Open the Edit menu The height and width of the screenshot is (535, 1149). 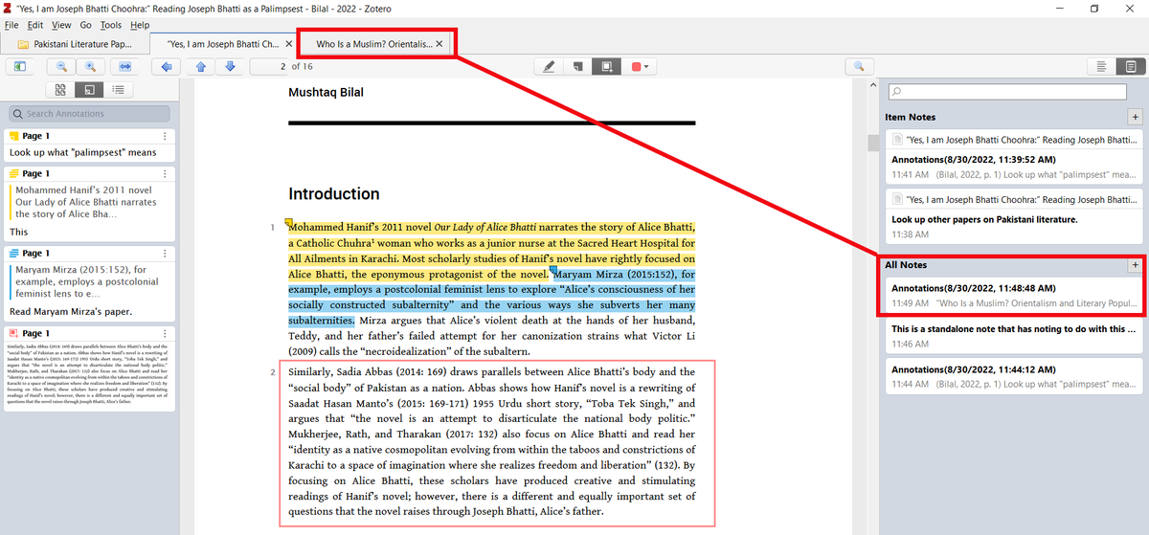click(34, 25)
